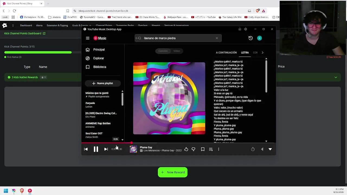Click New Reward button in Blerp
The width and height of the screenshot is (347, 195).
[173, 172]
